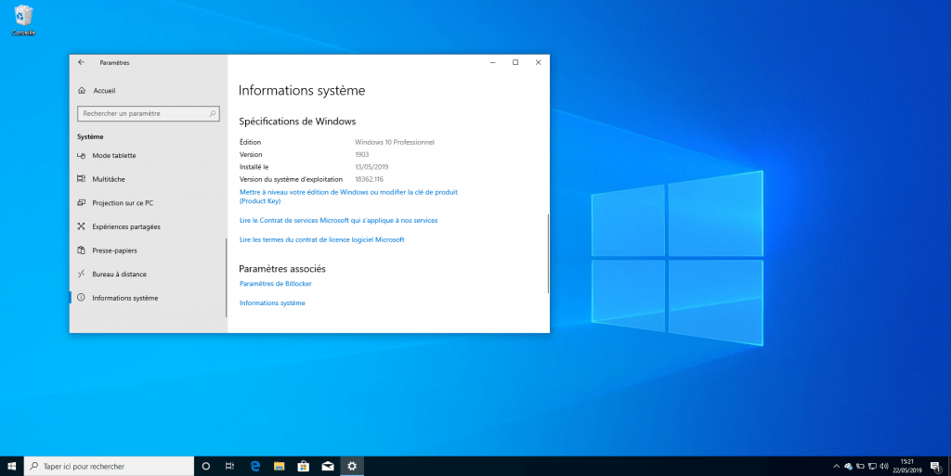The image size is (951, 476).
Task: Focus the Rechercher un paramètre field
Action: coord(148,113)
